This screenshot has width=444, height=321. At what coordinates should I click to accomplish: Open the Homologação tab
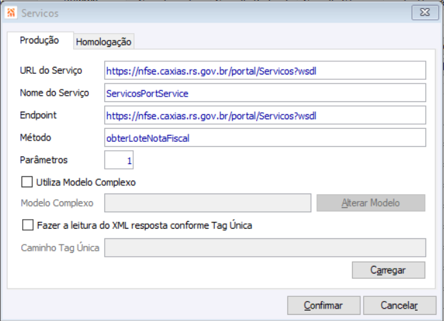pos(104,41)
